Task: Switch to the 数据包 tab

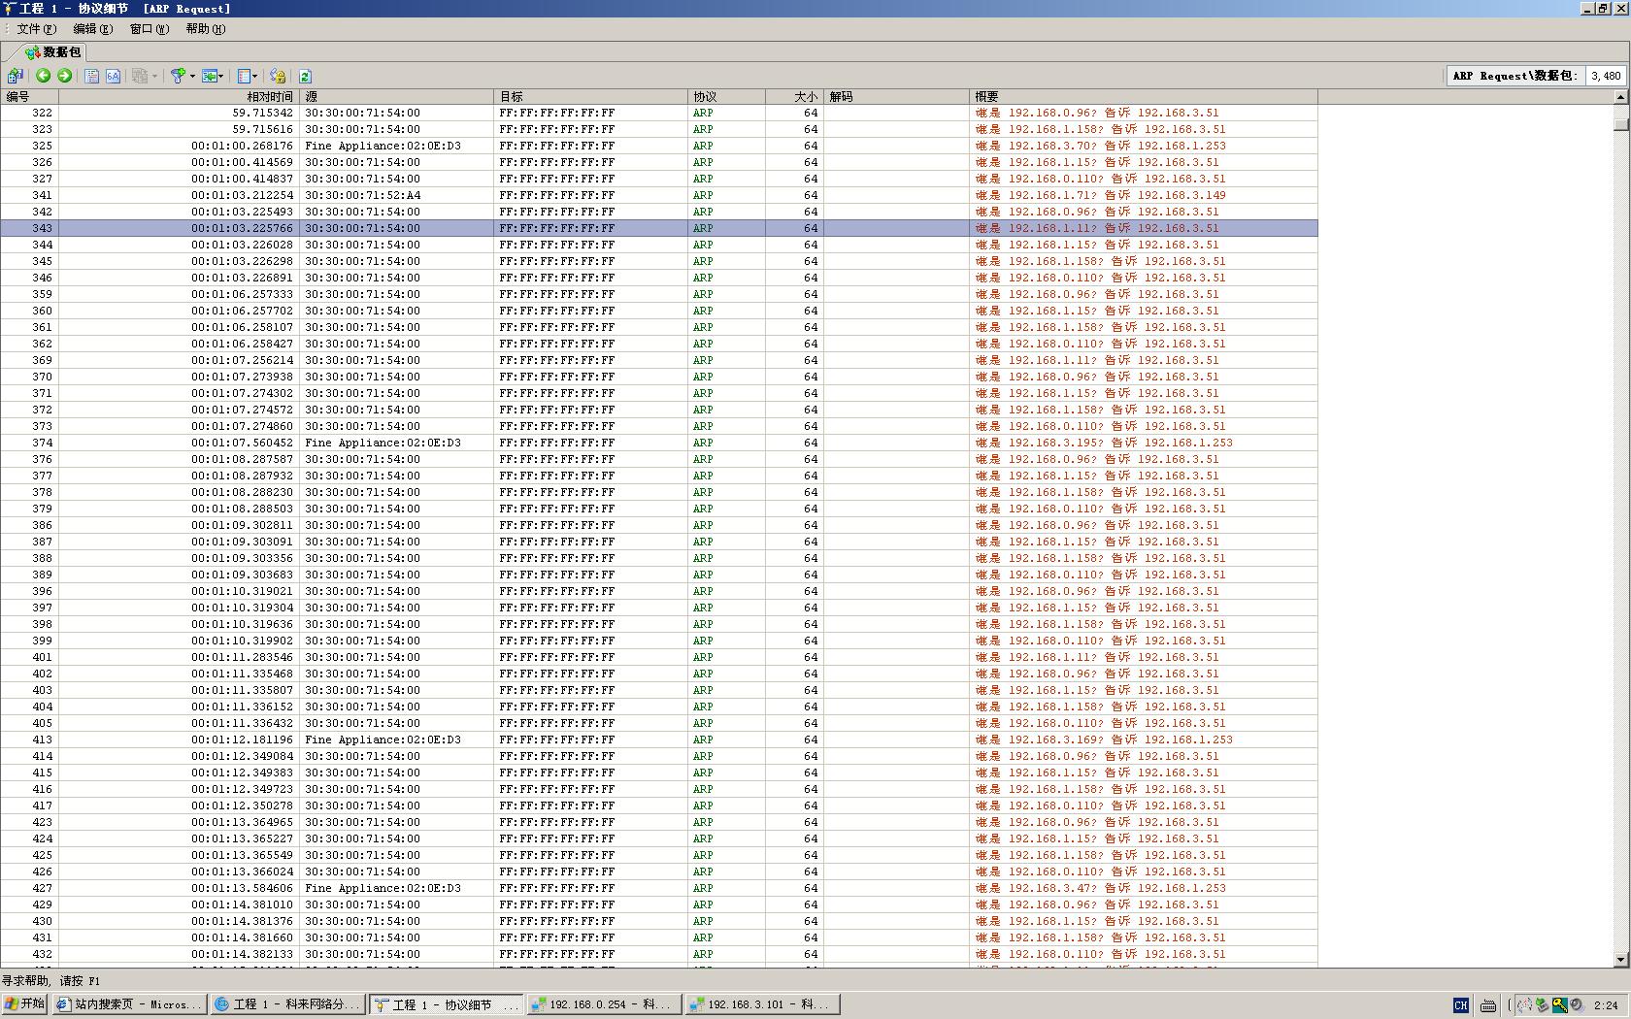Action: point(54,52)
